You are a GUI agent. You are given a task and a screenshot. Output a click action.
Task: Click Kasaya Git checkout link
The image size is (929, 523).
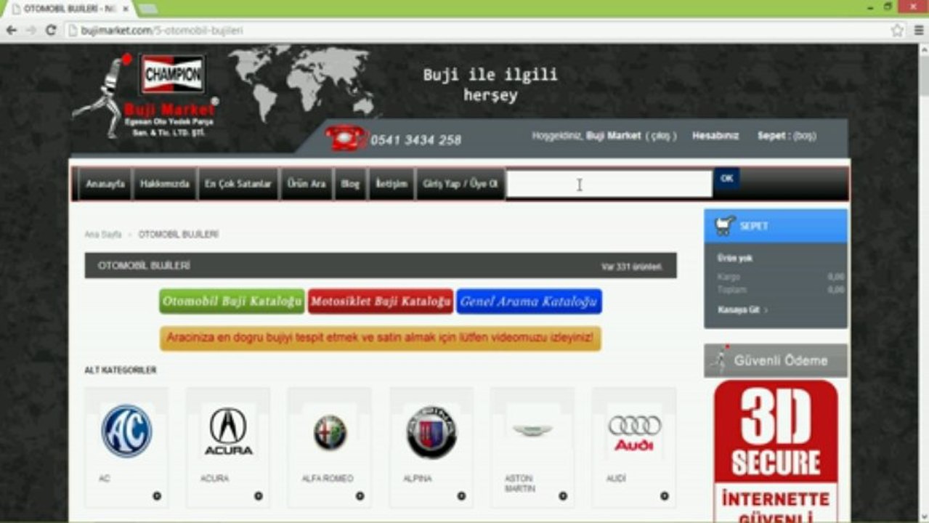[742, 309]
